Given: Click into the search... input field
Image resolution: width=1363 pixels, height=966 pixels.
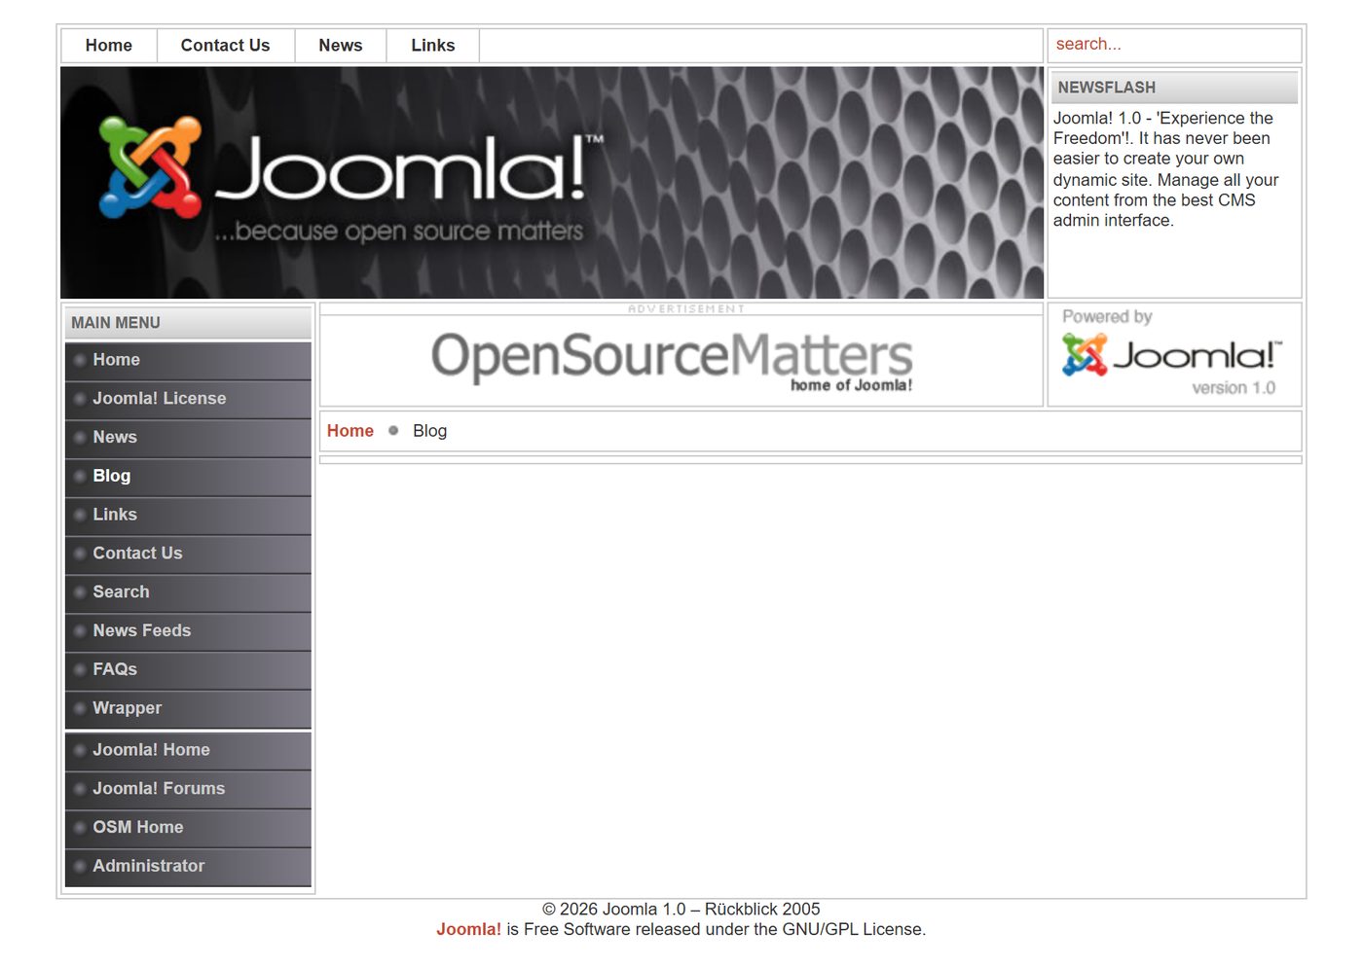Looking at the screenshot, I should (1174, 45).
